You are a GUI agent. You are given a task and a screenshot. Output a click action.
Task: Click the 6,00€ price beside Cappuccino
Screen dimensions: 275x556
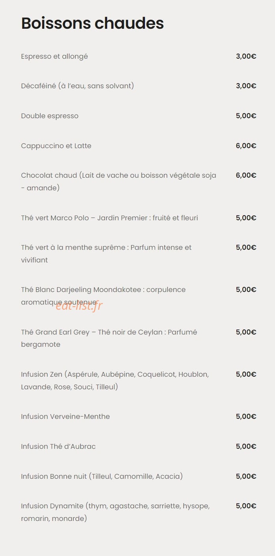click(x=246, y=146)
